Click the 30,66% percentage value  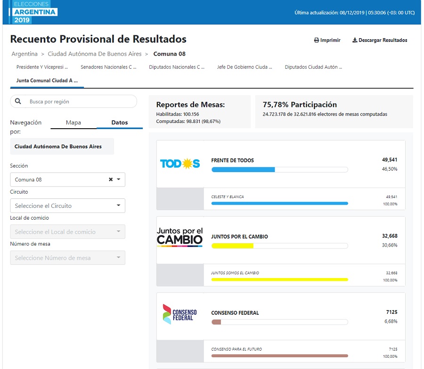(390, 245)
